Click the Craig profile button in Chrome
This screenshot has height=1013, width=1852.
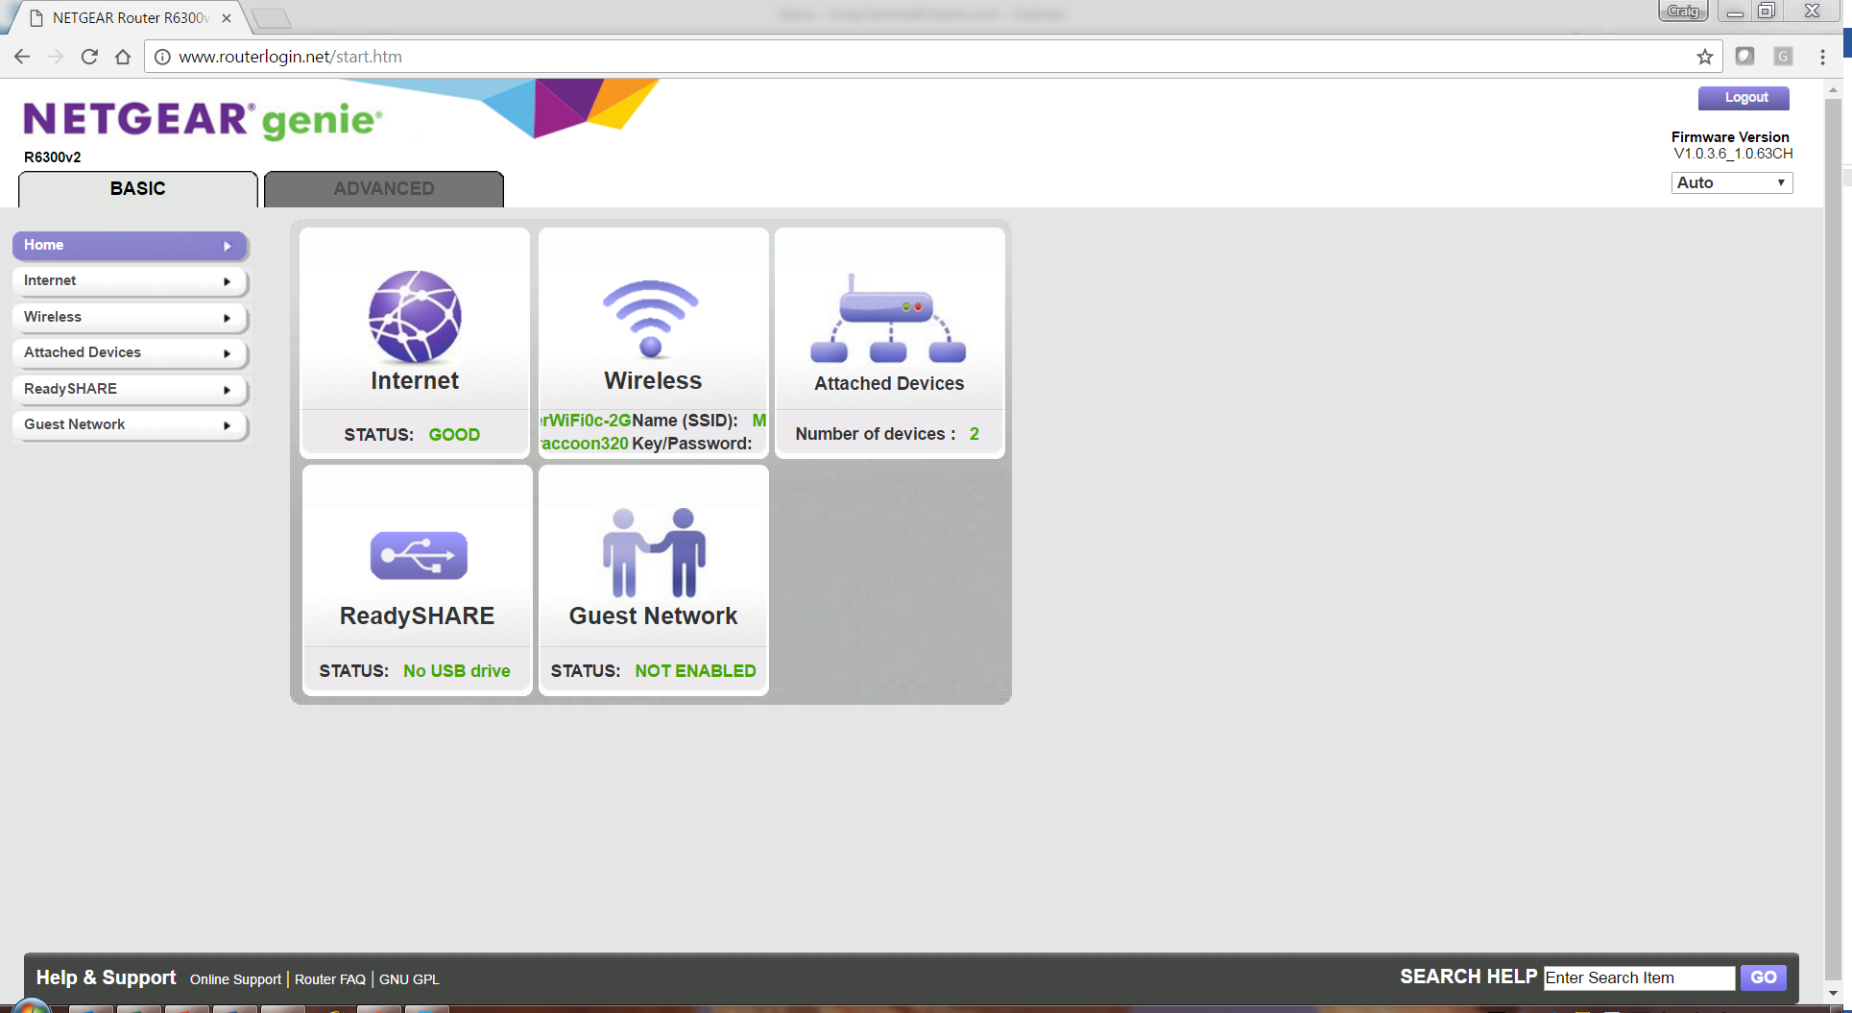click(1683, 12)
